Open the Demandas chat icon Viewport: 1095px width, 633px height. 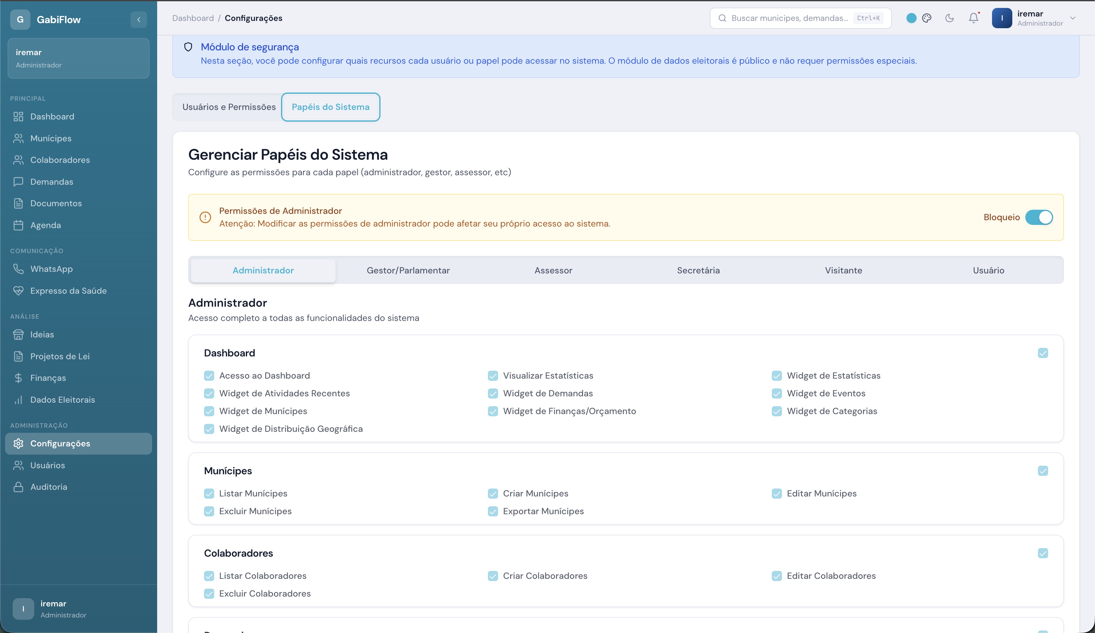(x=18, y=182)
